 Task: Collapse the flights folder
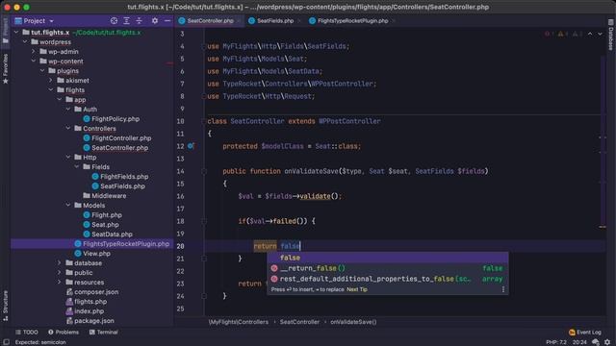(x=51, y=89)
